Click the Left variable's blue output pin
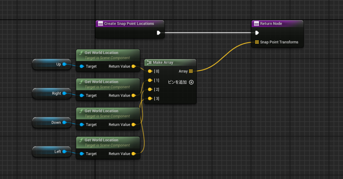Image resolution: width=343 pixels, height=179 pixels. click(x=64, y=152)
